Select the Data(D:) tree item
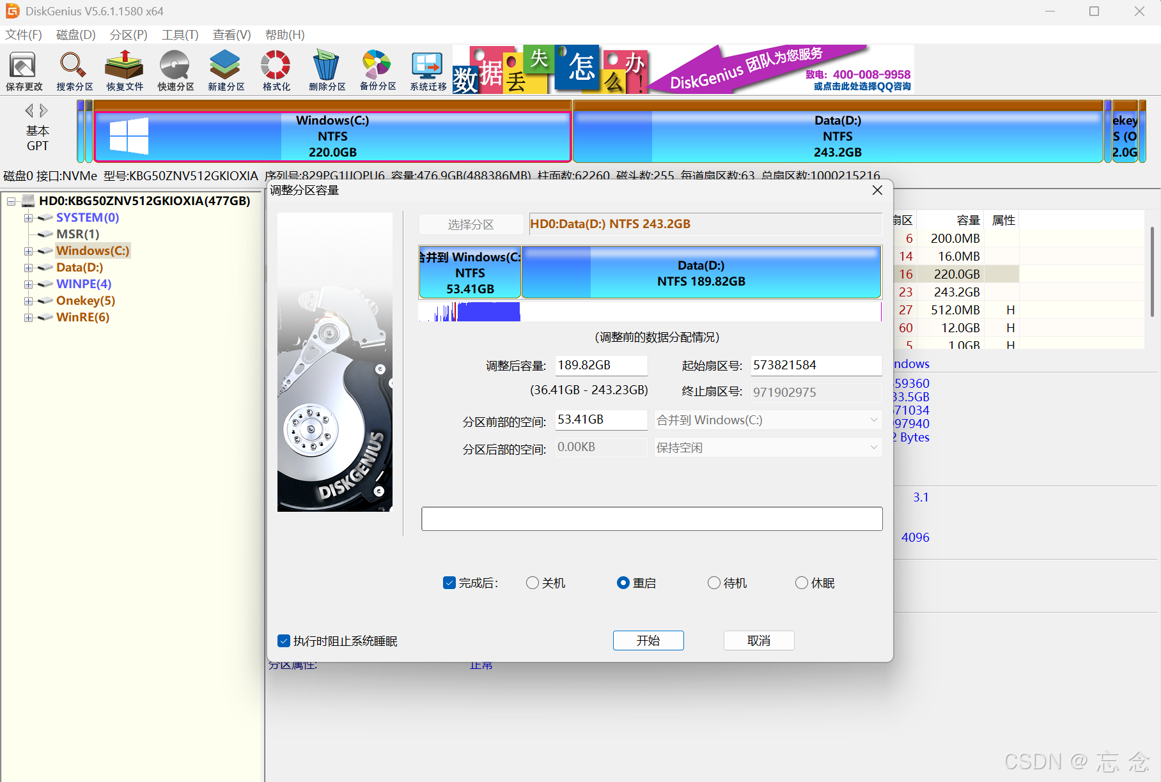This screenshot has width=1161, height=782. [79, 267]
